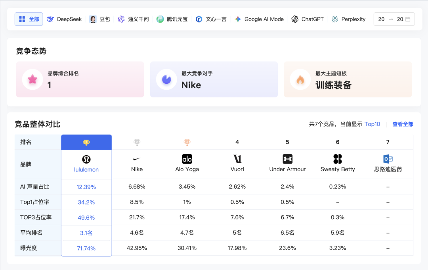Click the silver trophy rank icon
The height and width of the screenshot is (270, 428).
(137, 142)
